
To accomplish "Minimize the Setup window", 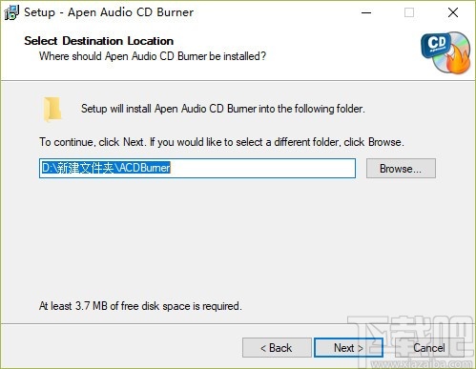I will pos(366,12).
